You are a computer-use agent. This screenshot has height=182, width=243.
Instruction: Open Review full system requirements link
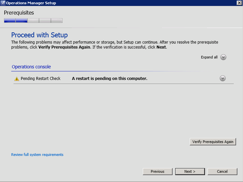37,155
